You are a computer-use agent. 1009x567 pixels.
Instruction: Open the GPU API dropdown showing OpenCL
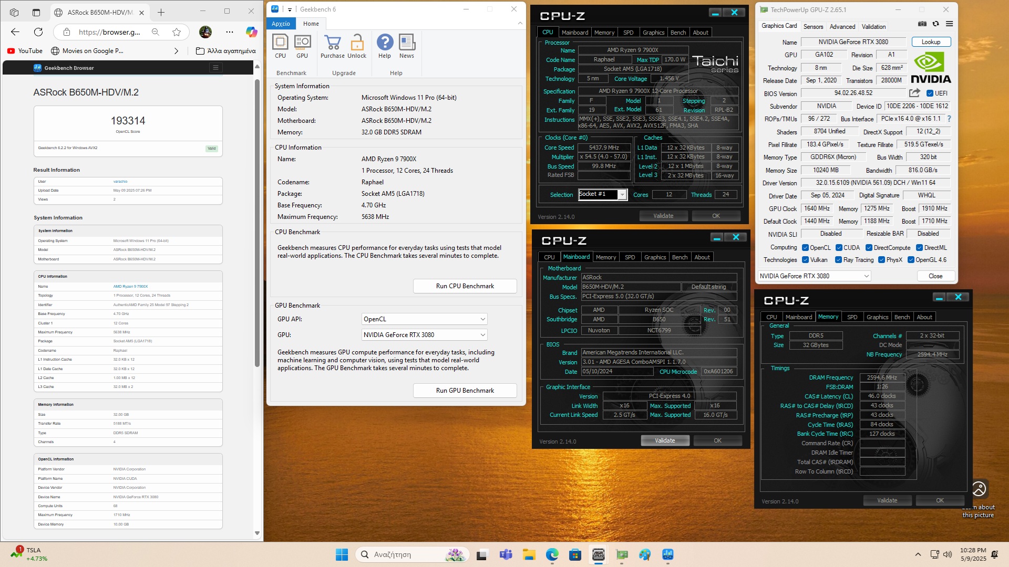424,319
